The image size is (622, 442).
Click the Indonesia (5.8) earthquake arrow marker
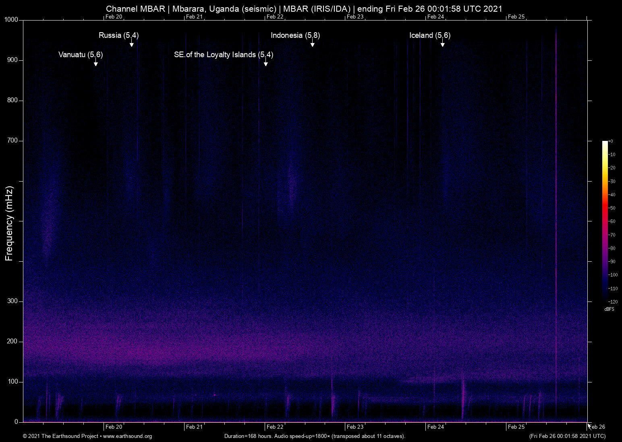tap(313, 44)
